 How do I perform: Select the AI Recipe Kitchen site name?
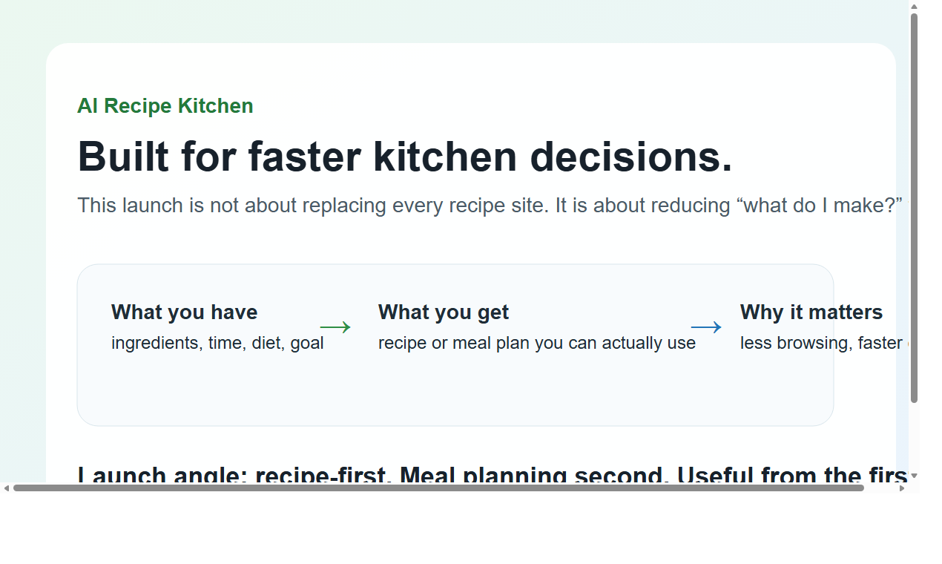coord(165,106)
